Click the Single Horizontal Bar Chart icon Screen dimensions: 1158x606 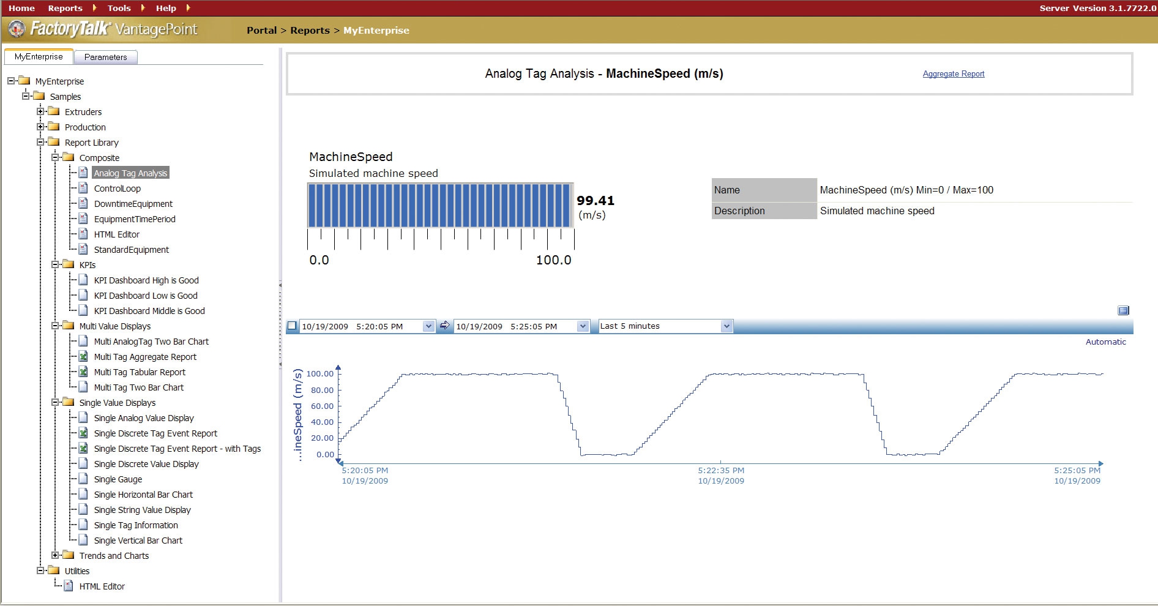coord(83,494)
